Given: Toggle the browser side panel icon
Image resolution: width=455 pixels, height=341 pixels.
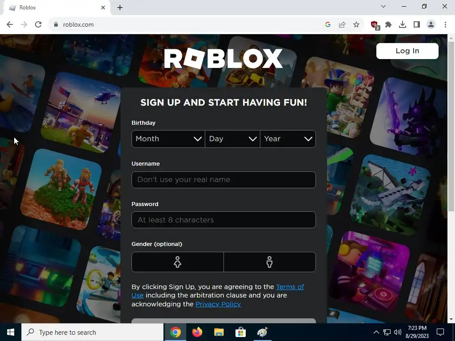Looking at the screenshot, I should point(417,25).
